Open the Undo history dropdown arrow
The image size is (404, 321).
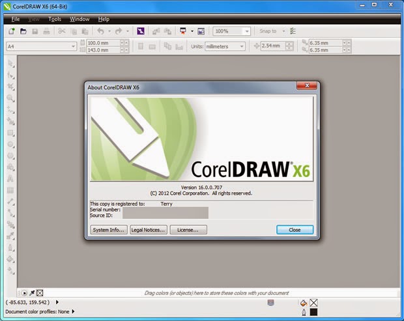[x=109, y=31]
